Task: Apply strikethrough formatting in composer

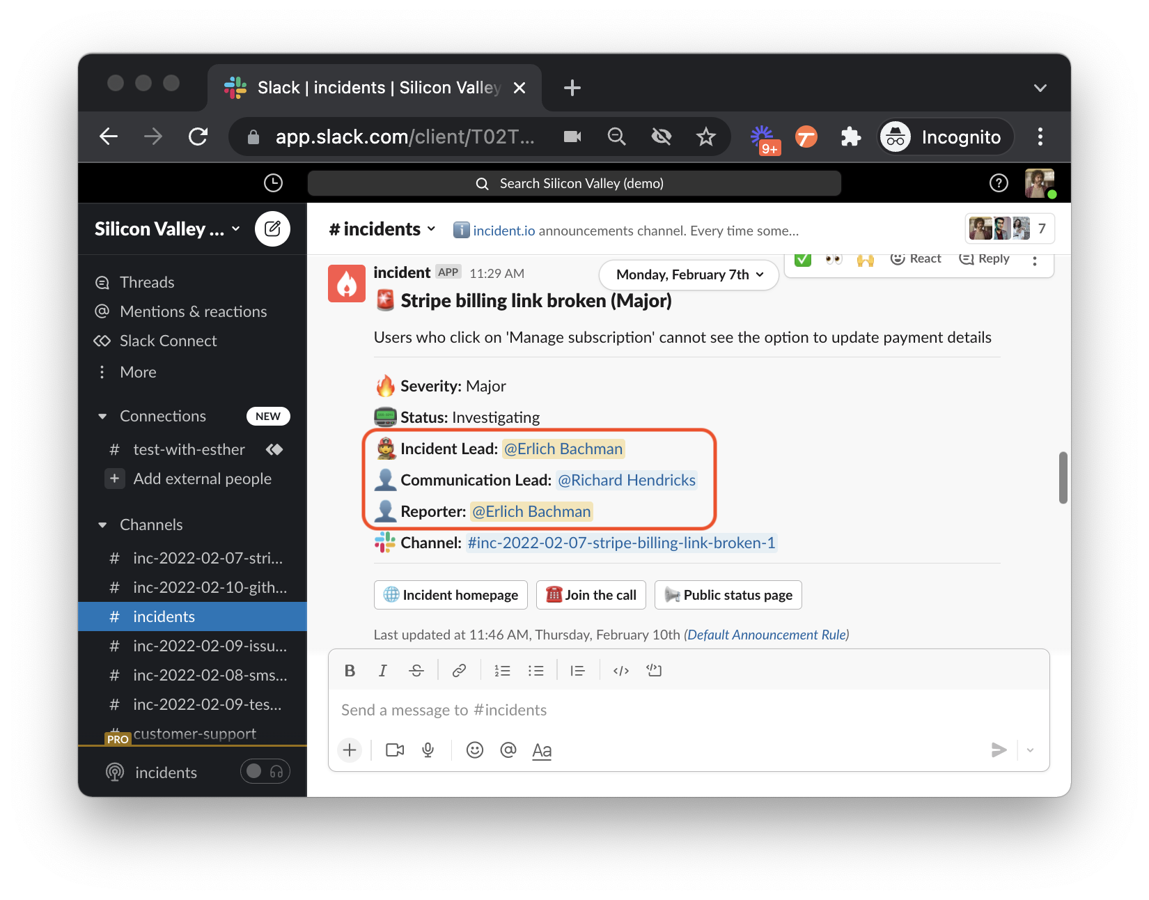Action: 416,671
